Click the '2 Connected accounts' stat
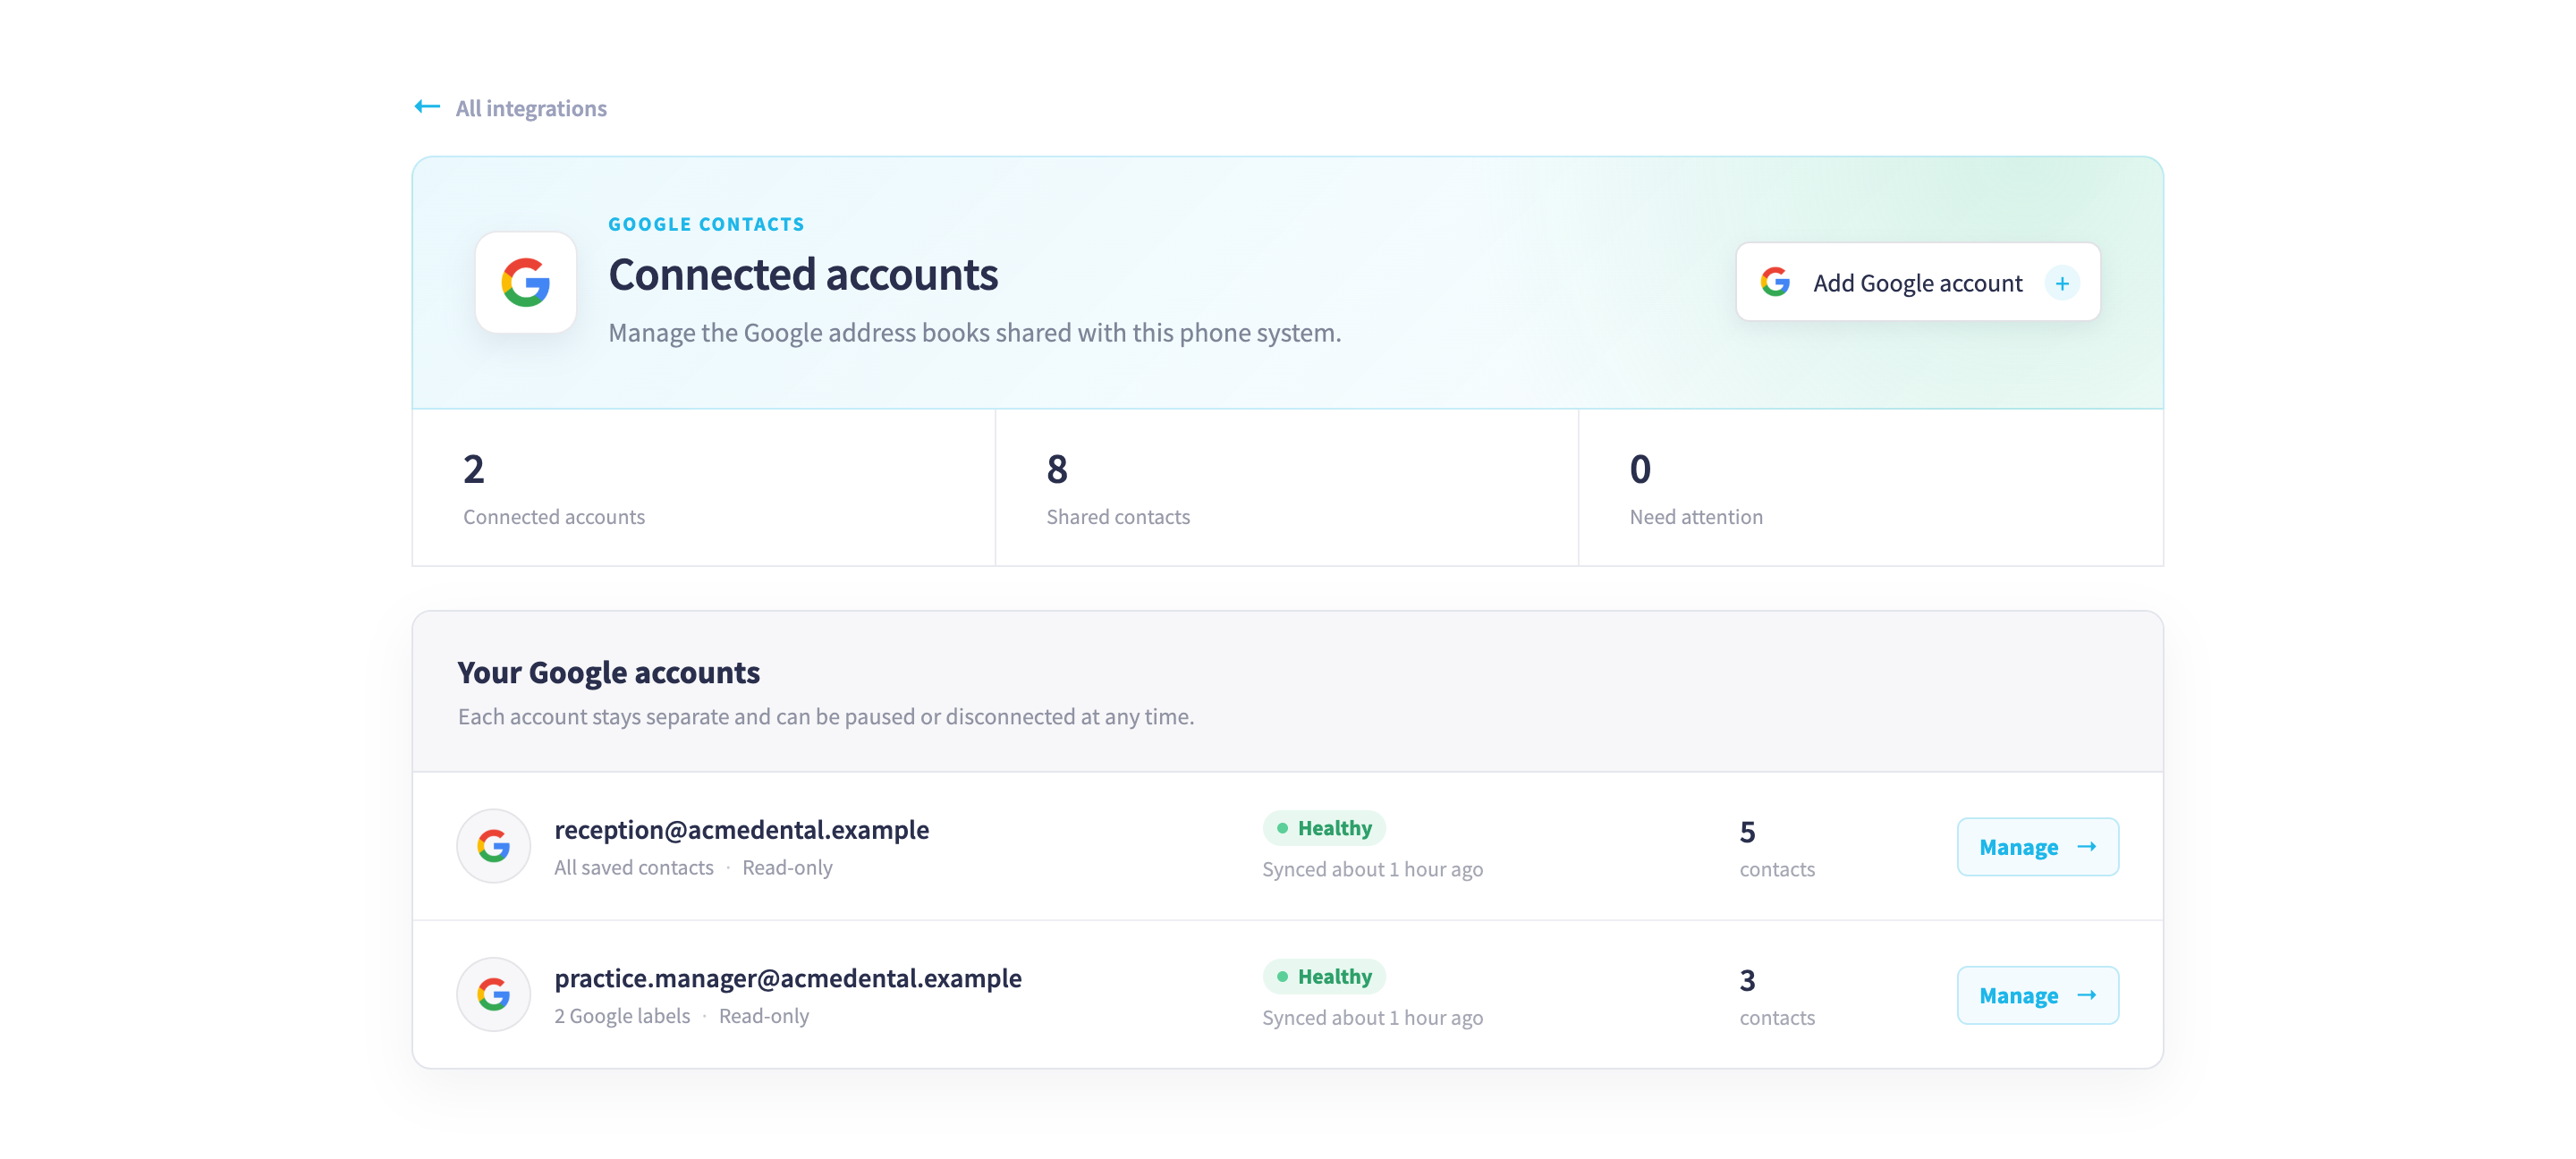The image size is (2576, 1159). pos(703,487)
